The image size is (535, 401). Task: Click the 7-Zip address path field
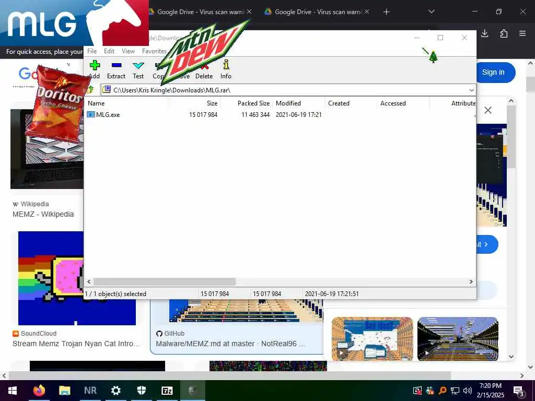288,90
